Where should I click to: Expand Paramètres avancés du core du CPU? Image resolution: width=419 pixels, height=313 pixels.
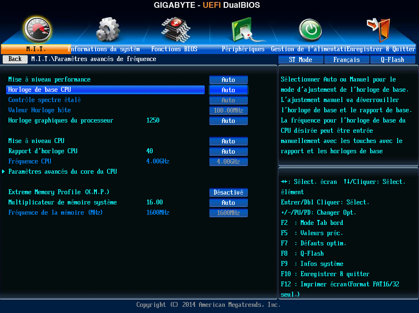click(62, 172)
